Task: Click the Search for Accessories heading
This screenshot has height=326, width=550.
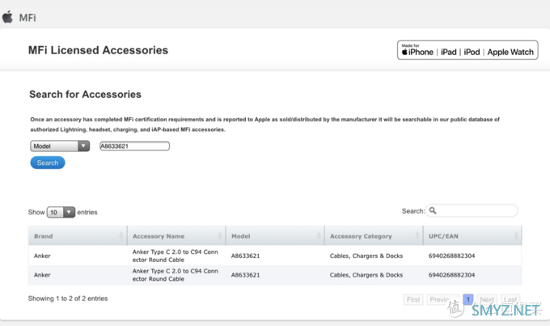Action: (85, 95)
